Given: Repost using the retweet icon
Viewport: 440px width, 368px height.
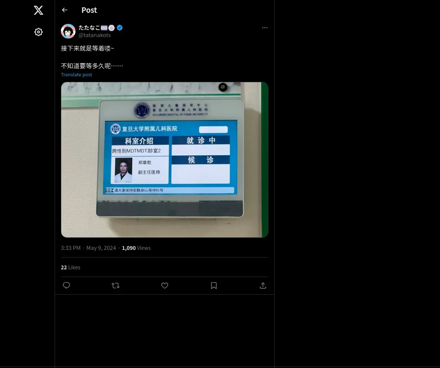Looking at the screenshot, I should (x=115, y=285).
